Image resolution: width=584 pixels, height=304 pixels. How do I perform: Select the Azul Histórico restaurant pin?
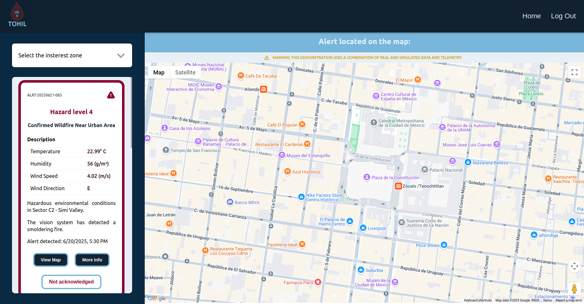pyautogui.click(x=287, y=172)
